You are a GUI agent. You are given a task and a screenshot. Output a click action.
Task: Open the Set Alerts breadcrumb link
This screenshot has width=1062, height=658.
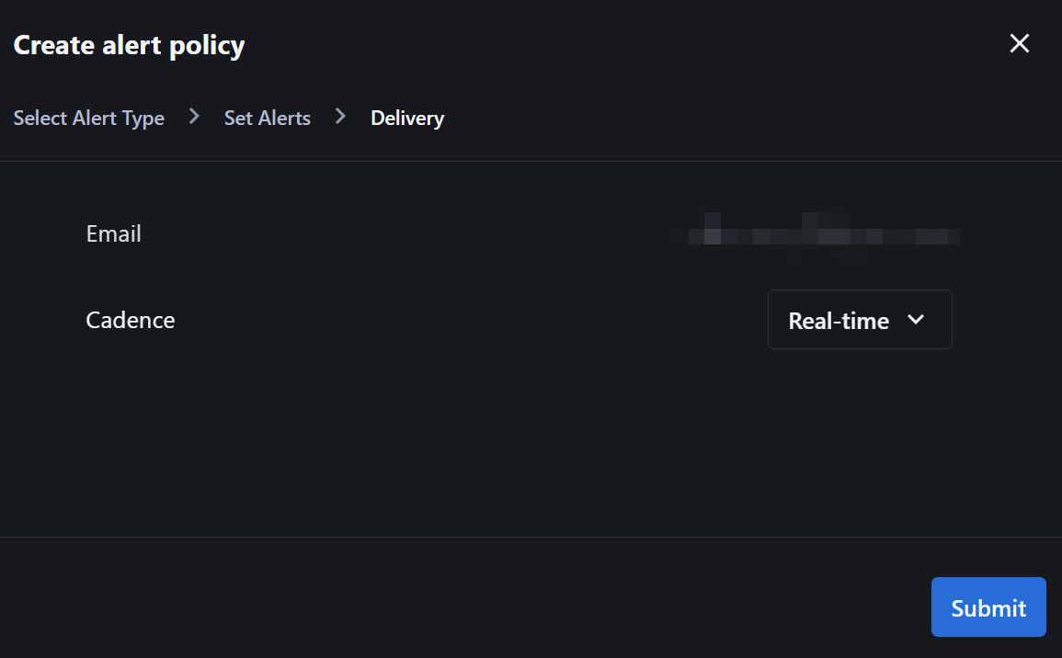[268, 118]
